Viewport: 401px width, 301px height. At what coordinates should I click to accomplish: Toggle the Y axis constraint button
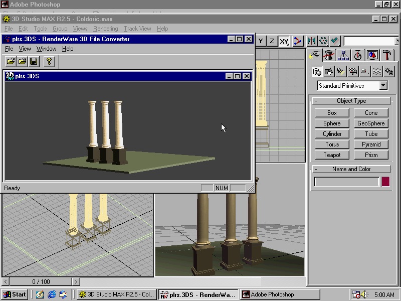[261, 41]
